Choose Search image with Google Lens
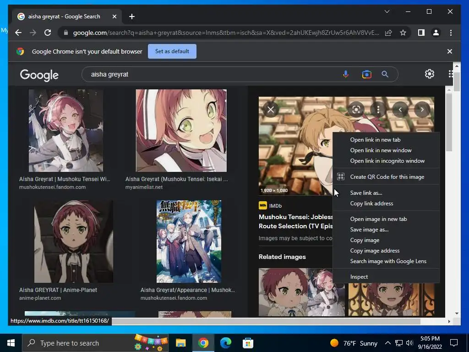Viewport: 469px width, 352px height. tap(386, 261)
